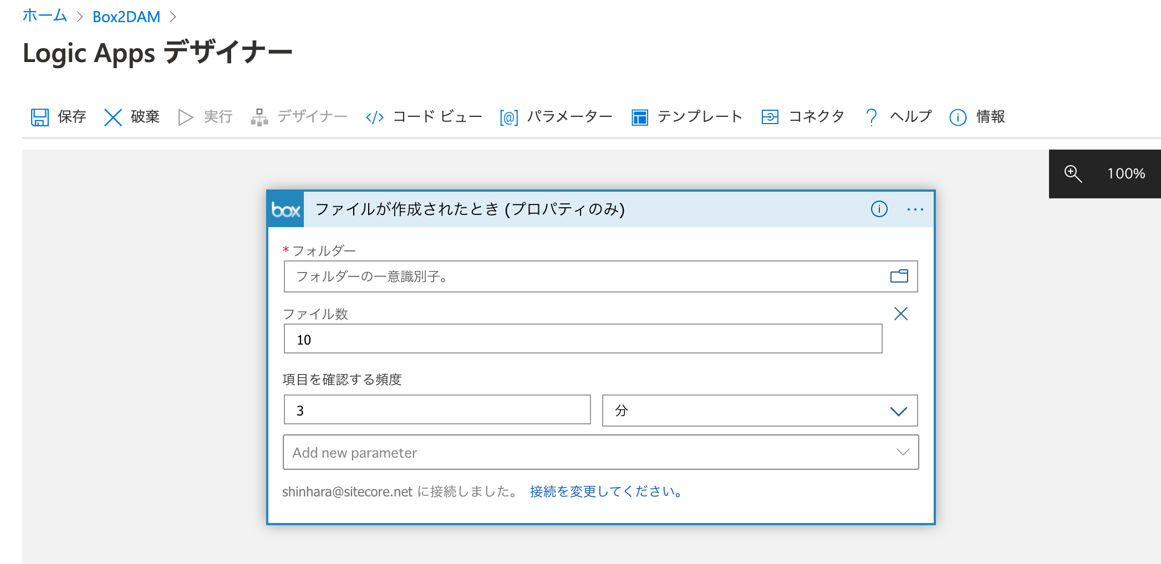
Task: Click the Help (ヘルプ) question mark icon
Action: pos(872,117)
